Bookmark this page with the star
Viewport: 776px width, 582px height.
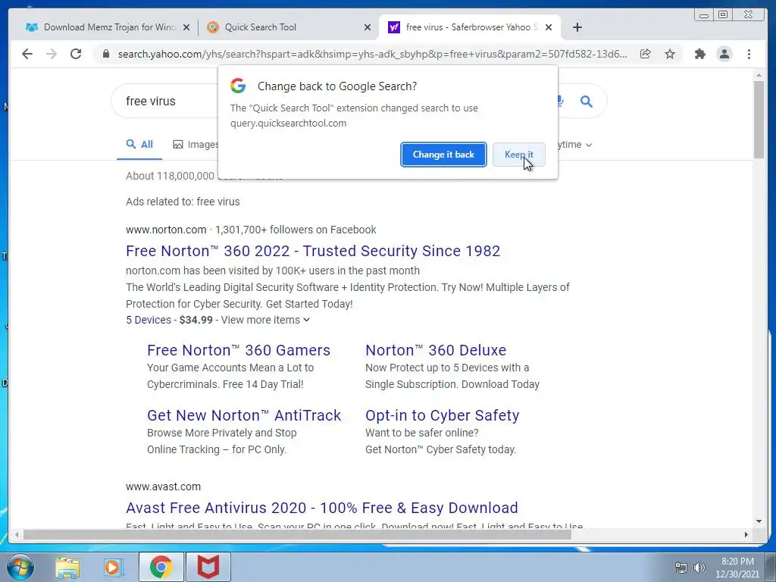pyautogui.click(x=670, y=54)
